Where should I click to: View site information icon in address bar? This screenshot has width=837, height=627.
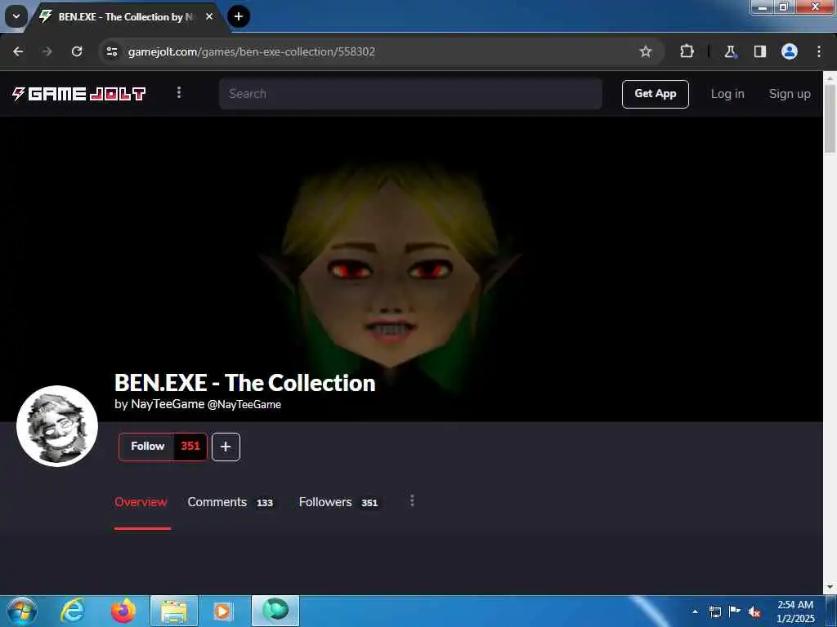(111, 51)
